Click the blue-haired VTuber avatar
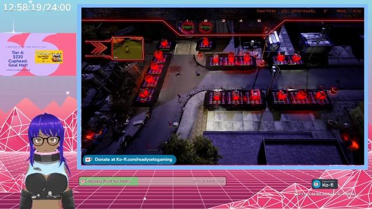This screenshot has height=209, width=372. tap(47, 161)
